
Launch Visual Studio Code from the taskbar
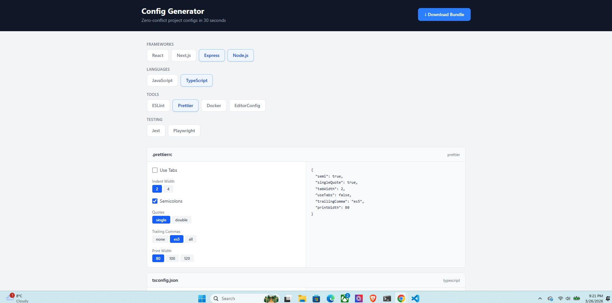pos(415,298)
